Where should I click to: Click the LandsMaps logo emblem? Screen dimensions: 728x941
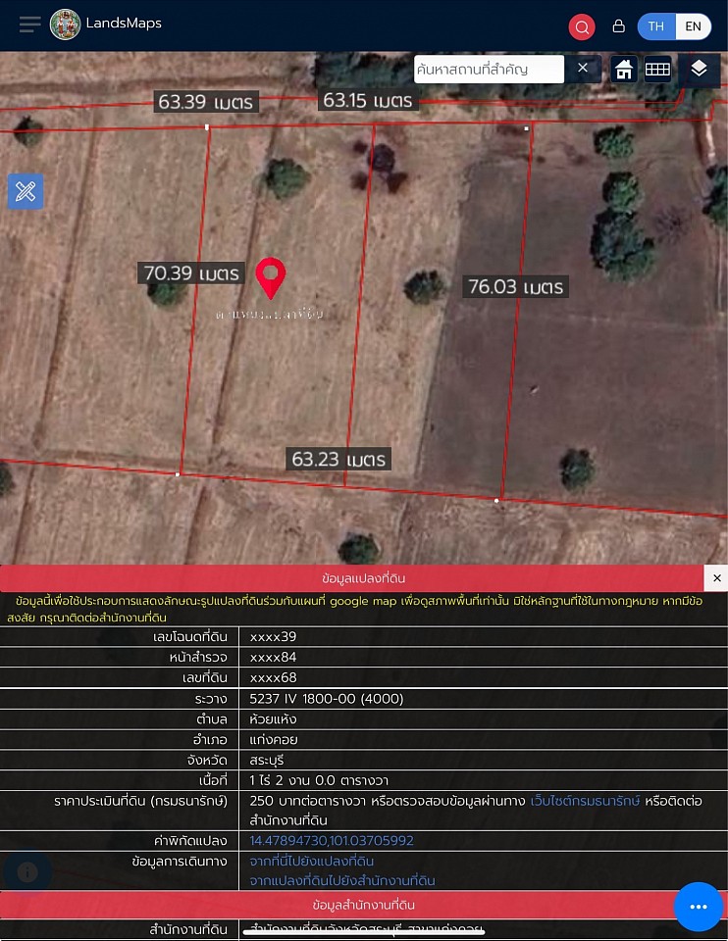tap(65, 25)
